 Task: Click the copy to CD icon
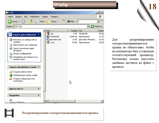[x=11, y=57]
